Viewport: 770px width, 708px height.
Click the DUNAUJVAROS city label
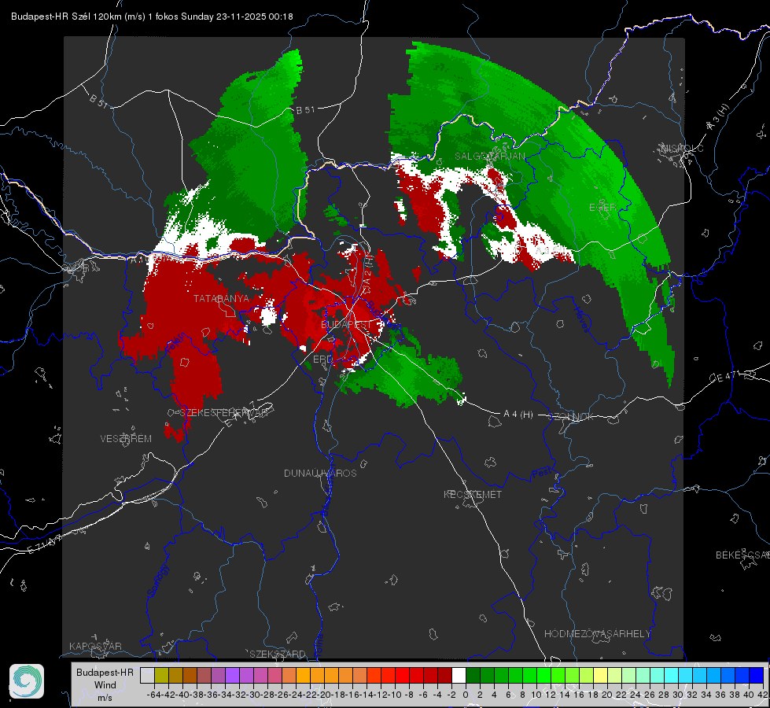click(x=320, y=473)
